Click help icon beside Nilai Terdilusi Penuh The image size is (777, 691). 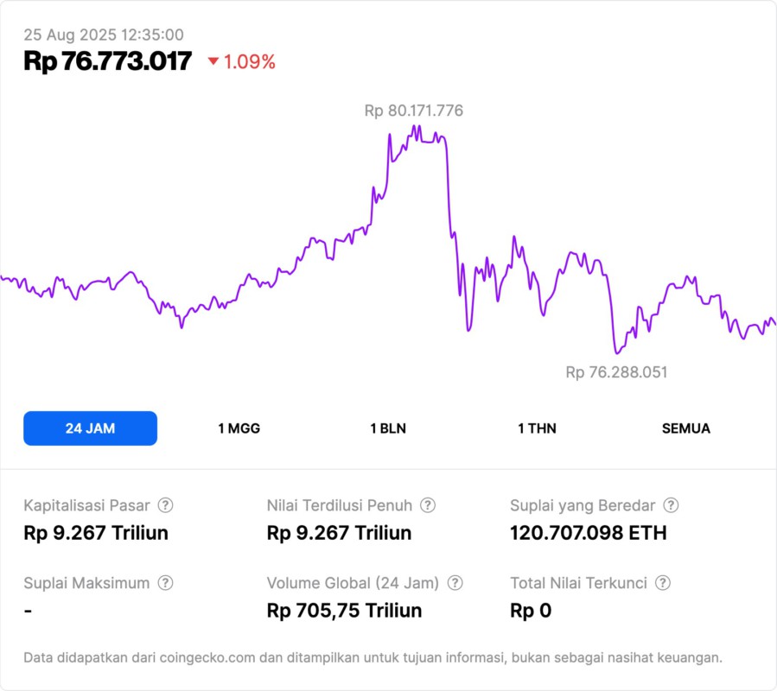click(x=427, y=505)
